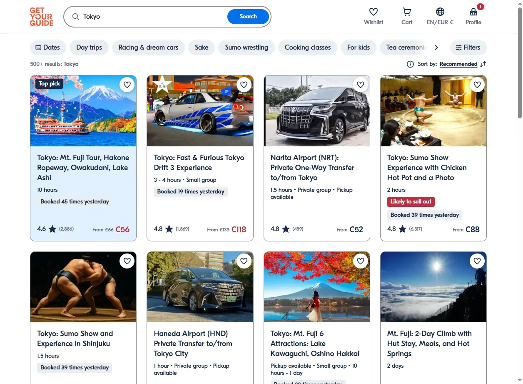Click the Booked 45 times yesterday badge
The height and width of the screenshot is (384, 523).
[x=75, y=202]
